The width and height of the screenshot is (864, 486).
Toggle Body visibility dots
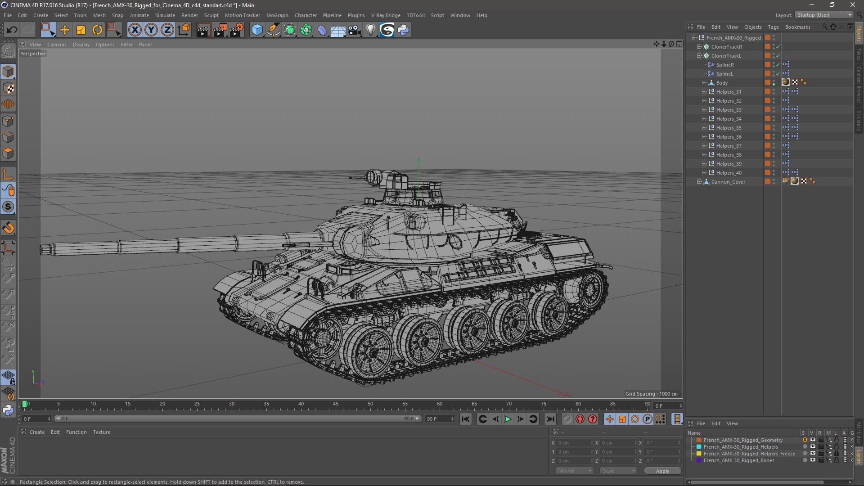click(x=774, y=83)
